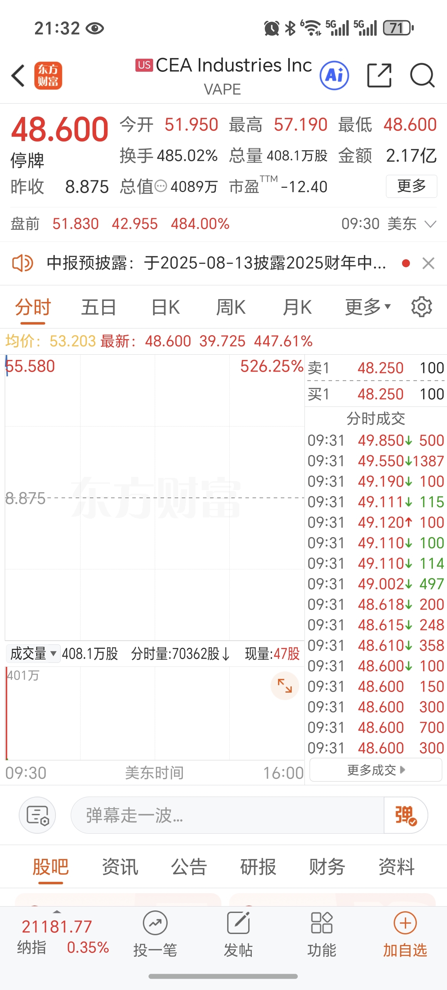This screenshot has width=447, height=990.
Task: Open the 中报预披露 announcement text
Action: point(216,263)
